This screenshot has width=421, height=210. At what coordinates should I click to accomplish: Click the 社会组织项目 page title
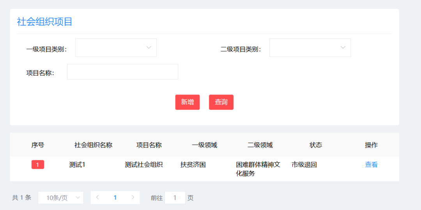pos(45,22)
